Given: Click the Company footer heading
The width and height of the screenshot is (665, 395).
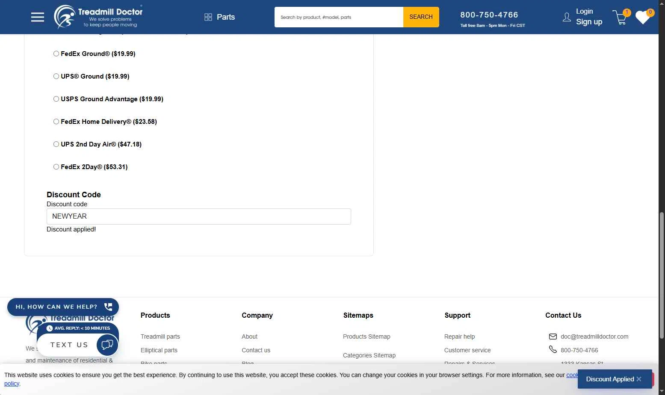Looking at the screenshot, I should [257, 316].
